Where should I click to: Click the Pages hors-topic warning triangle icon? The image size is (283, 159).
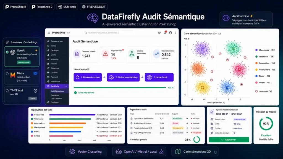tap(105, 54)
